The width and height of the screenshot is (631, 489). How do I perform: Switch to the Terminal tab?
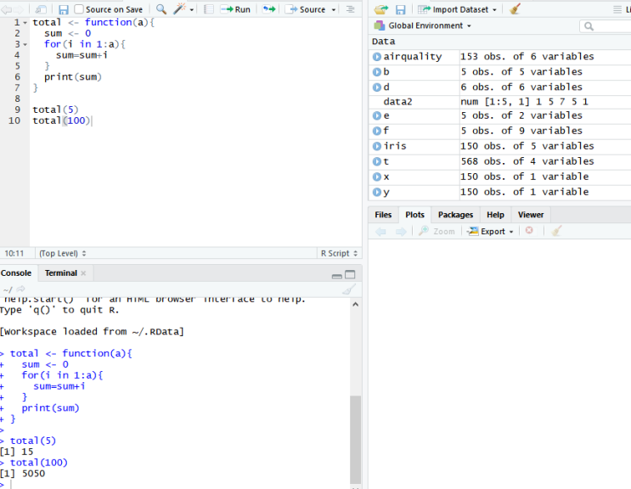[x=60, y=273]
